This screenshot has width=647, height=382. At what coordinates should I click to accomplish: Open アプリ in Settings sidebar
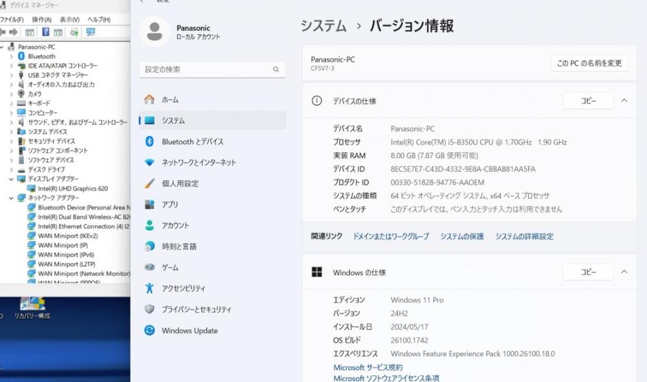pyautogui.click(x=212, y=204)
